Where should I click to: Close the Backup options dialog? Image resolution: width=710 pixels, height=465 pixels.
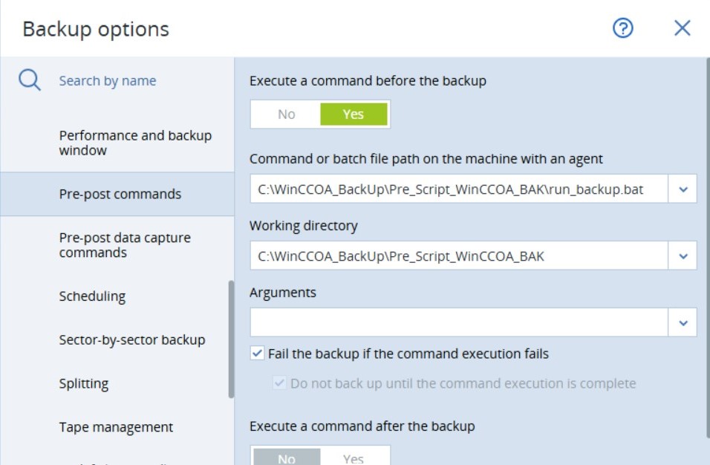682,28
